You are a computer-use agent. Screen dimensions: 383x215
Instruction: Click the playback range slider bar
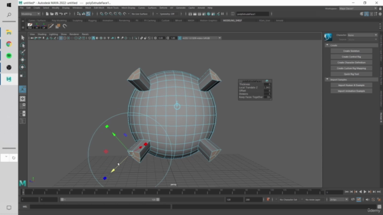click(110, 199)
